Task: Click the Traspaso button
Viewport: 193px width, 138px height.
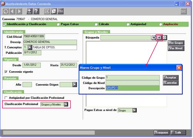Action: click(161, 133)
